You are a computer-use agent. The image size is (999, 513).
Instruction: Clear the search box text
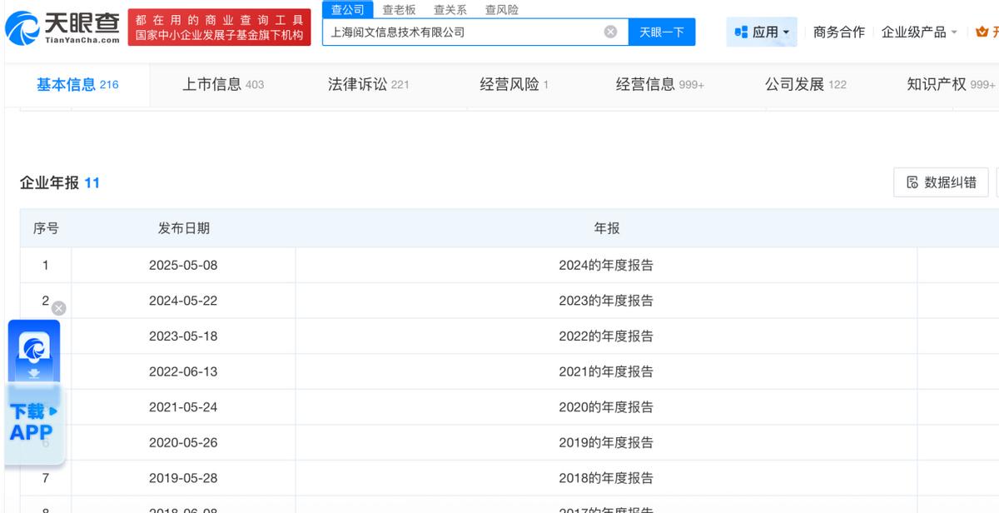pos(610,32)
